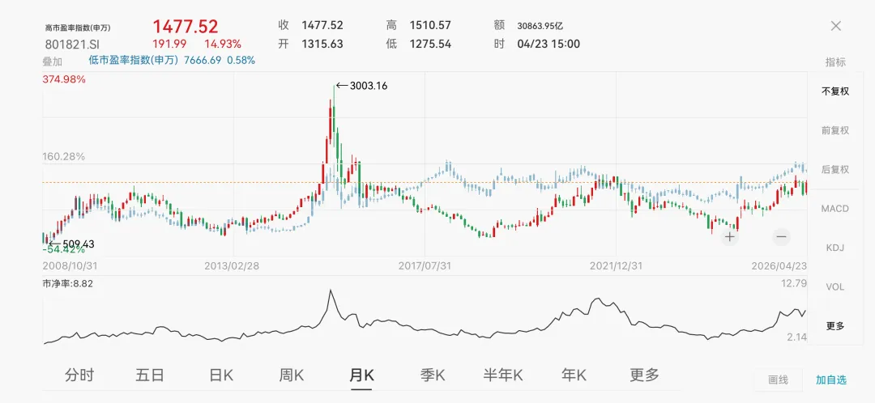Switch to 分时 chart tab

coord(79,375)
